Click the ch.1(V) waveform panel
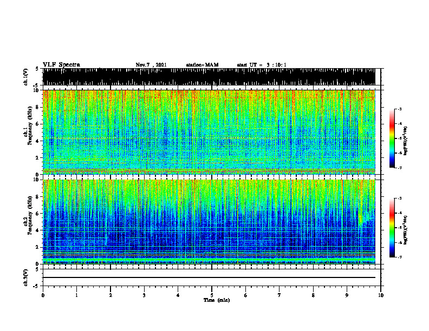Image resolution: width=429 pixels, height=331 pixels. click(209, 77)
